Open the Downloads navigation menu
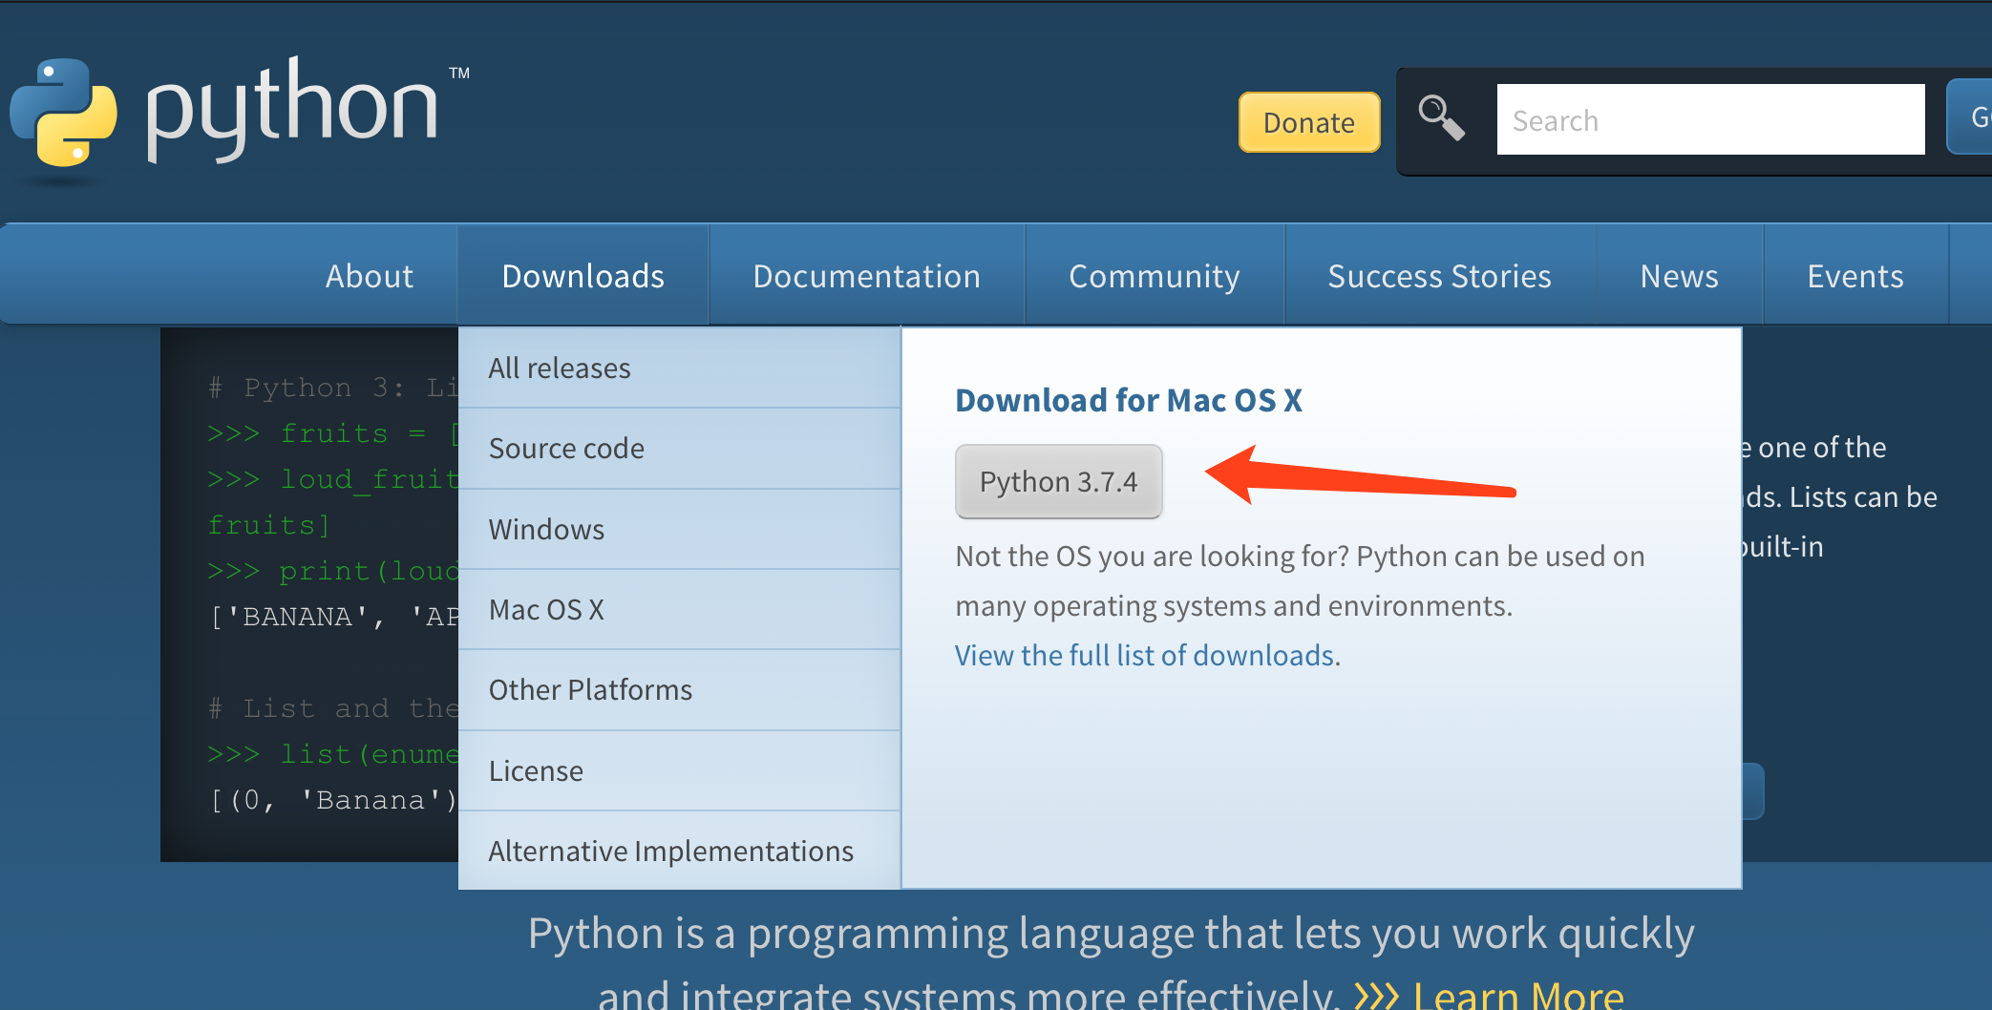Image resolution: width=1992 pixels, height=1010 pixels. coord(583,276)
